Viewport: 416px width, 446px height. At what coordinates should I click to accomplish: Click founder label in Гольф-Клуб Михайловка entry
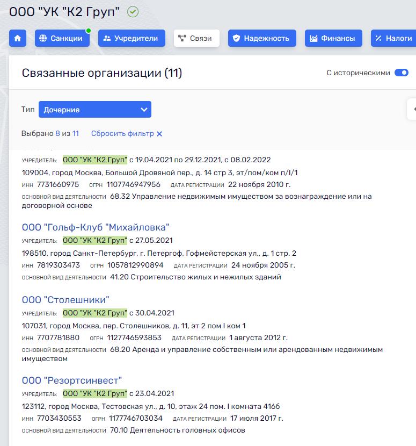[x=95, y=241]
